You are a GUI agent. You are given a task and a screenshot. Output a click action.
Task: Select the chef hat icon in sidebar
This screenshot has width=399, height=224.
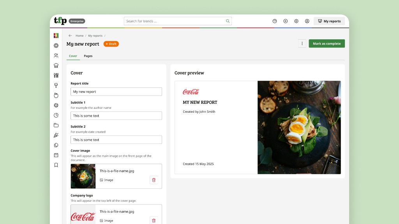pyautogui.click(x=56, y=65)
